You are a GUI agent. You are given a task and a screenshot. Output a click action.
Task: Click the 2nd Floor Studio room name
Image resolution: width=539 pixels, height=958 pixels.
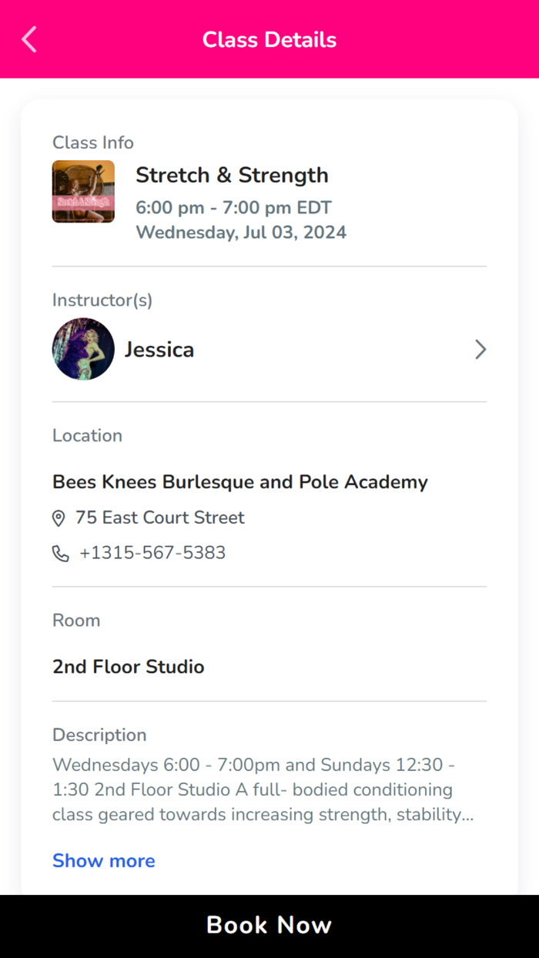pos(129,667)
